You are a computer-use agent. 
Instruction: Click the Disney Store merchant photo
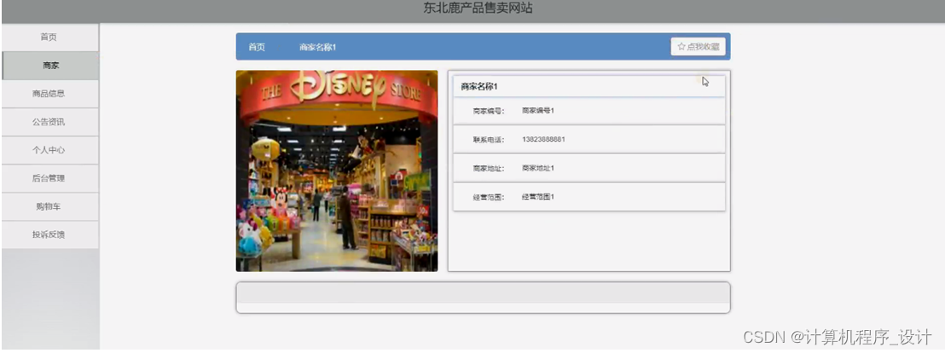(x=337, y=171)
